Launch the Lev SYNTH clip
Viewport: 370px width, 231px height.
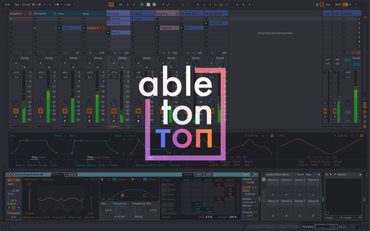[x=206, y=24]
